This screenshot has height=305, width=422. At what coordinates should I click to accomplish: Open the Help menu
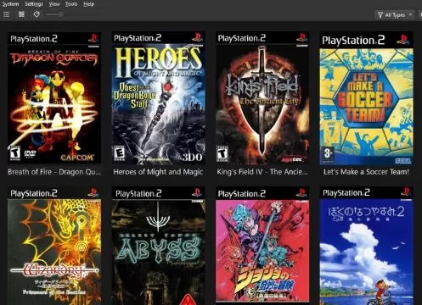(88, 4)
